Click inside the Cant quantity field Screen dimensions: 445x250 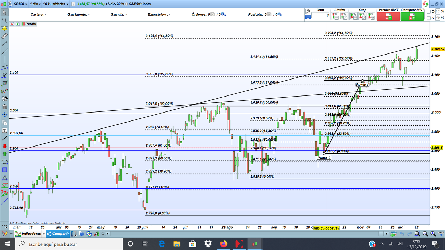tap(320, 15)
